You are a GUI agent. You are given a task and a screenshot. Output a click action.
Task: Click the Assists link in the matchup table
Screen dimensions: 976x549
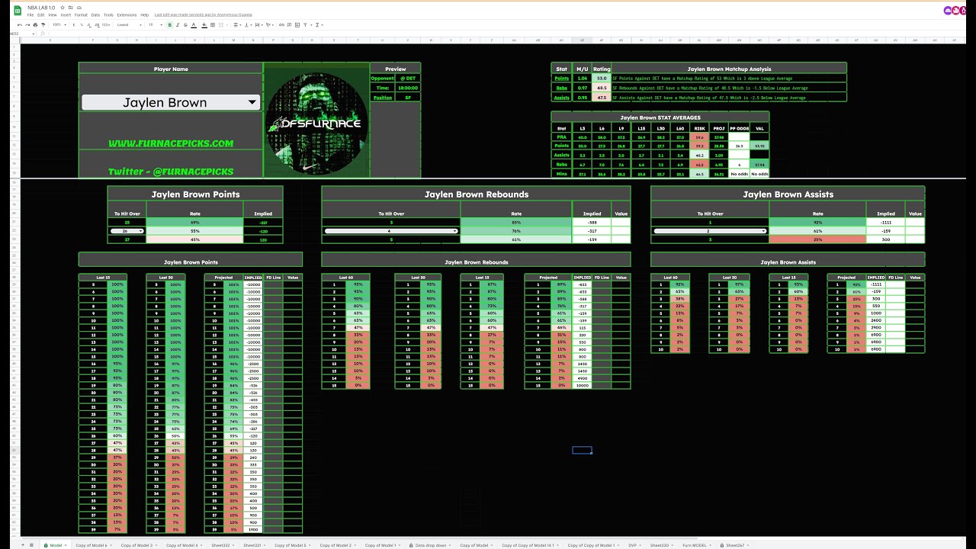pos(562,98)
